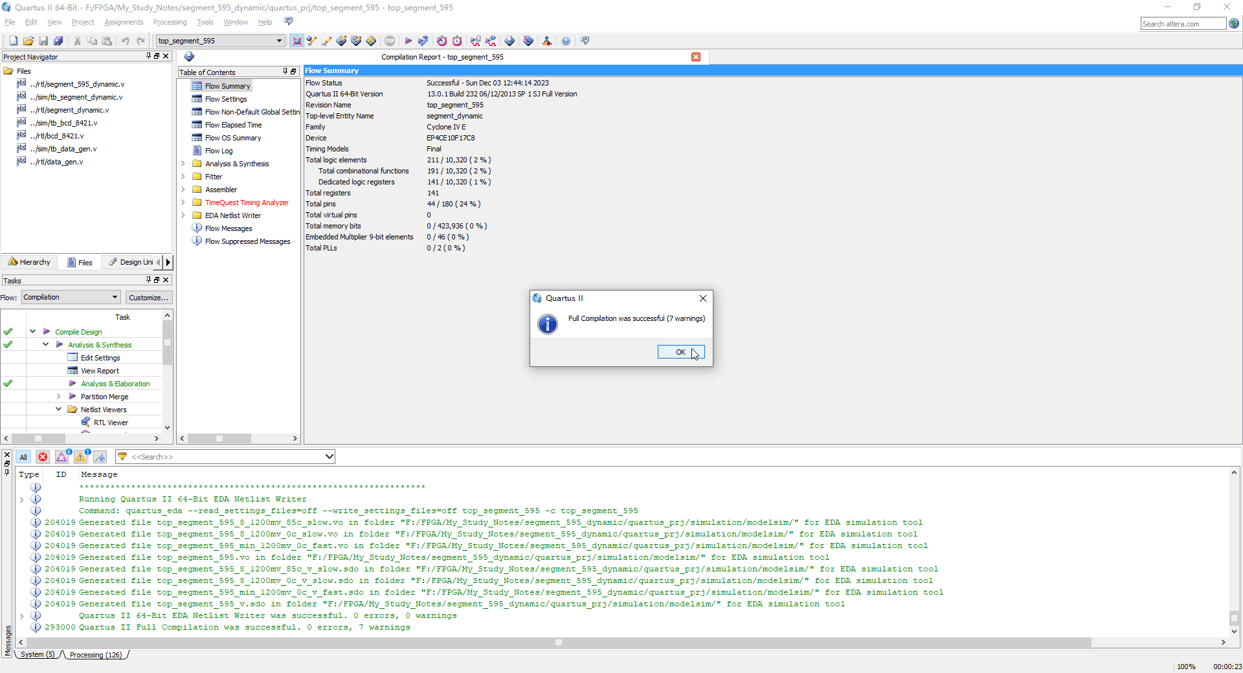Open Flow Settings in Table of Contents
Image resolution: width=1243 pixels, height=673 pixels.
pyautogui.click(x=226, y=99)
